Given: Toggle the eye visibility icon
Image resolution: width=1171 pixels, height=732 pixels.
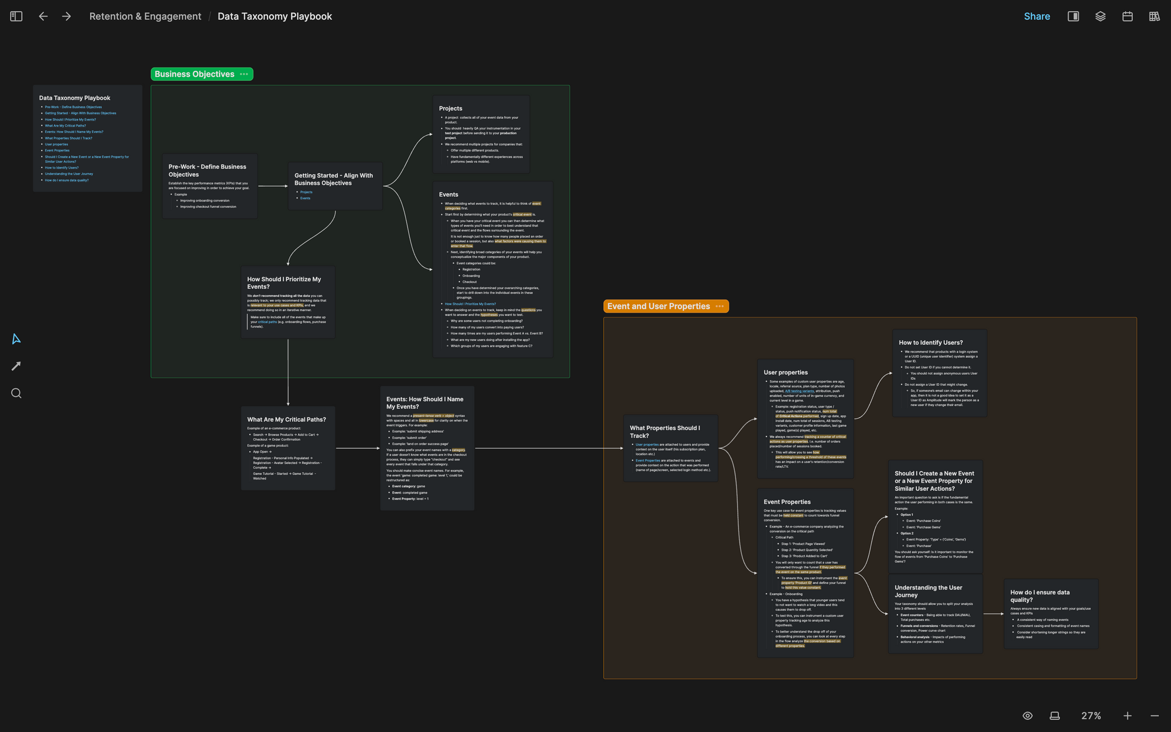Looking at the screenshot, I should pyautogui.click(x=1028, y=716).
